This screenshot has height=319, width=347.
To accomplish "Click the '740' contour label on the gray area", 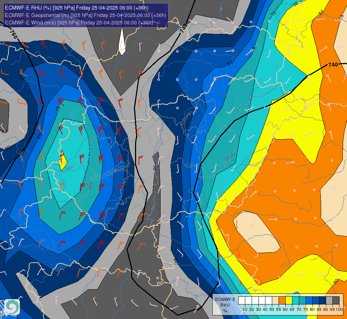I will point(184,28).
